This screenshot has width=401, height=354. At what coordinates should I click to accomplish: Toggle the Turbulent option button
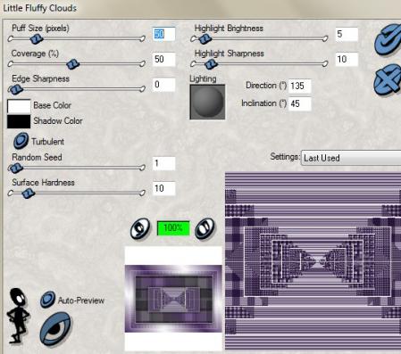click(21, 141)
